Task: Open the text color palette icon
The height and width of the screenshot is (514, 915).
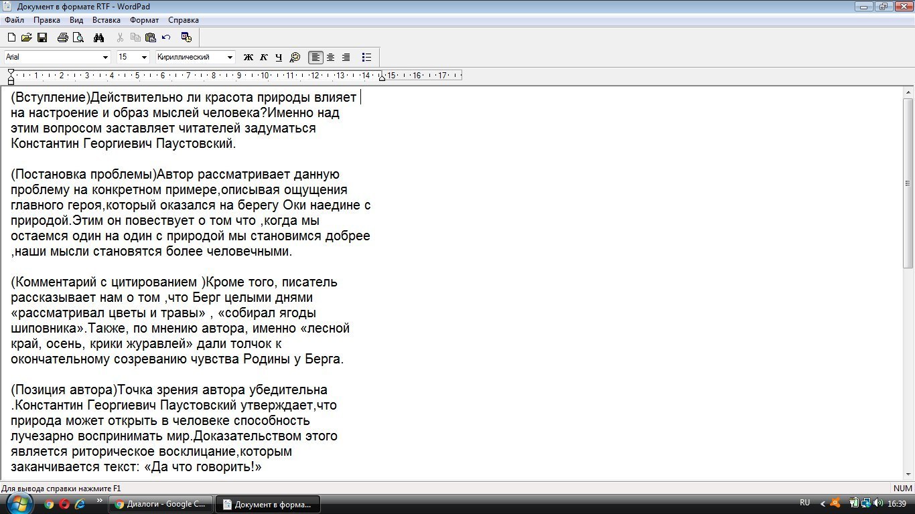Action: (x=295, y=58)
